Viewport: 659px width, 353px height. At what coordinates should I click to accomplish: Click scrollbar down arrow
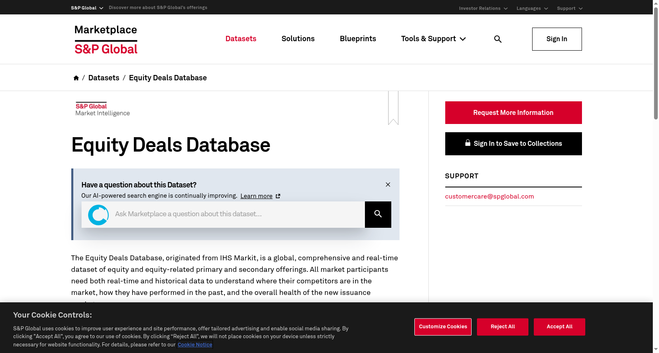656,350
